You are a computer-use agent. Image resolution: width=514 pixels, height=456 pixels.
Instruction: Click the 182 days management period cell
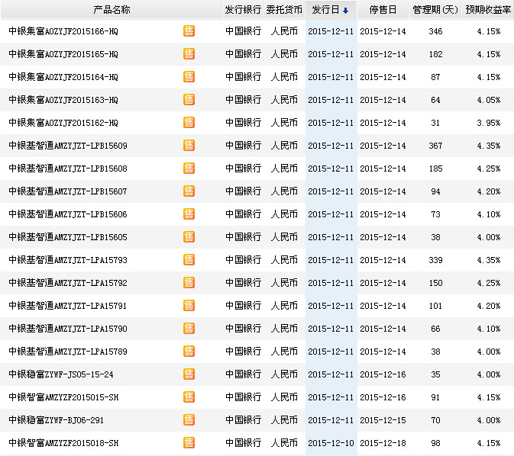(x=435, y=54)
